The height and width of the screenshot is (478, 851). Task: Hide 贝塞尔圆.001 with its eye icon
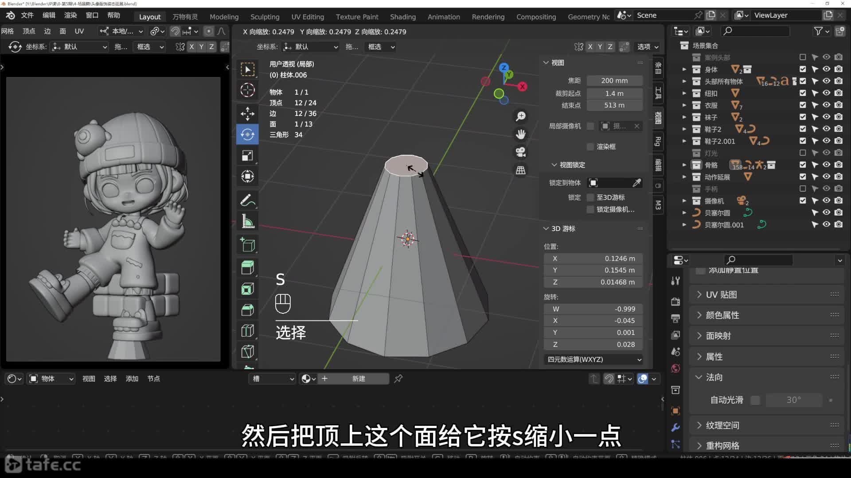click(x=827, y=224)
